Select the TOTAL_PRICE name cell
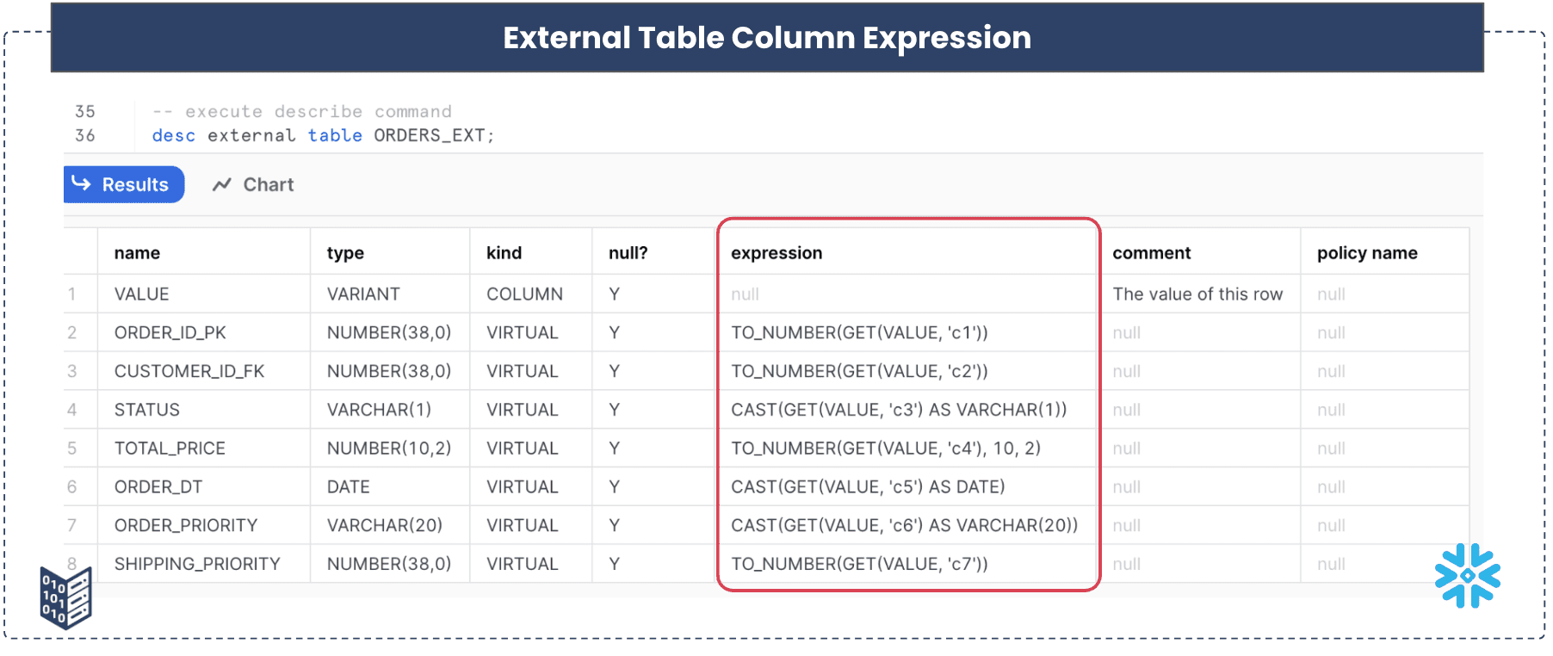 [170, 449]
